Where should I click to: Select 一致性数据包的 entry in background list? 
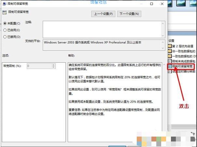(184, 56)
